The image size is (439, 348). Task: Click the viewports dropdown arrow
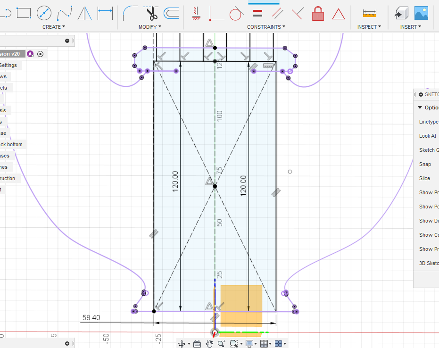pos(285,344)
